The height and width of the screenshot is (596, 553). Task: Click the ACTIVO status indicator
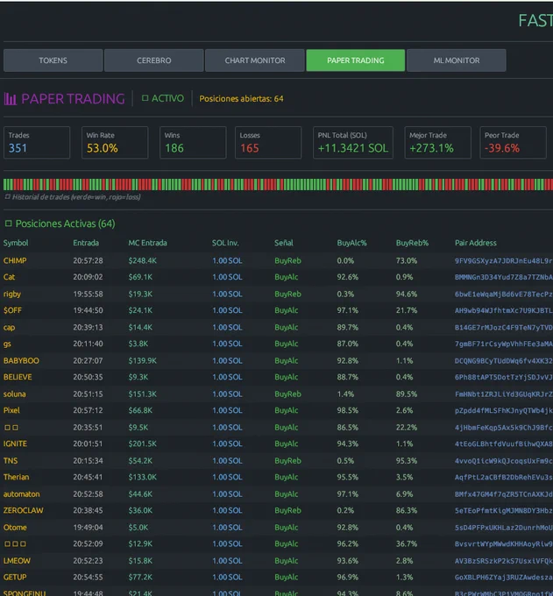pos(163,98)
